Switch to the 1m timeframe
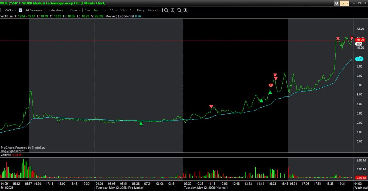 [87, 10]
